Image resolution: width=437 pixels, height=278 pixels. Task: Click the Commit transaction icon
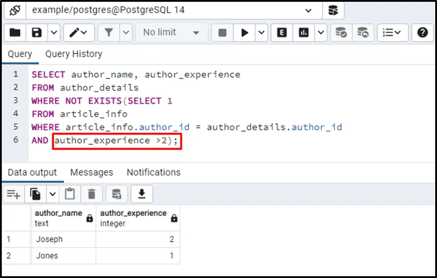click(x=341, y=32)
